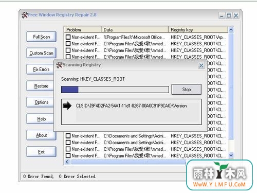
Task: Stop the registry scan
Action: [187, 90]
